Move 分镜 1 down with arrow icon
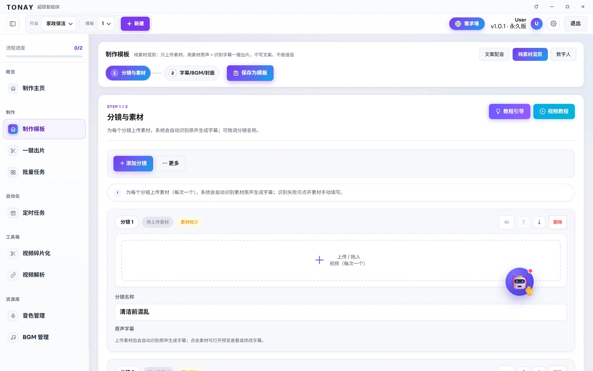Image resolution: width=593 pixels, height=371 pixels. [x=539, y=222]
